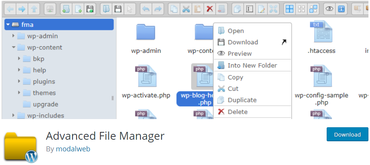Click the copy icon in the toolbar
Screen dimensions: 370x165
(174, 9)
